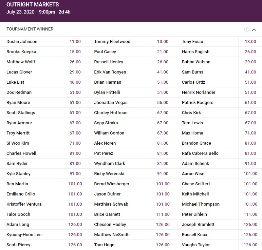The height and width of the screenshot is (250, 262).
Task: Select Dylan Frittelli odds 51.00
Action: pyautogui.click(x=163, y=92)
